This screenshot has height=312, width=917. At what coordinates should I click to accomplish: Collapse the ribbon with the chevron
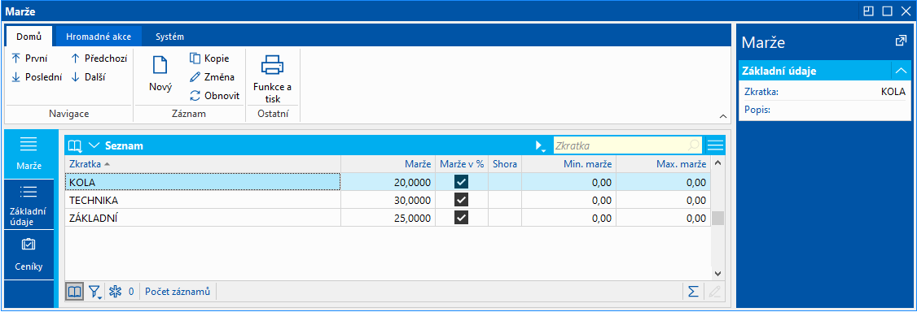click(723, 116)
